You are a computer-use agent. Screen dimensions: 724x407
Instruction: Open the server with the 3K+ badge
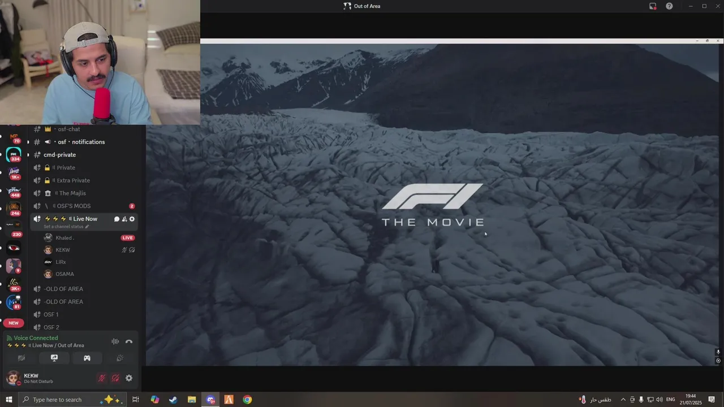(x=14, y=284)
